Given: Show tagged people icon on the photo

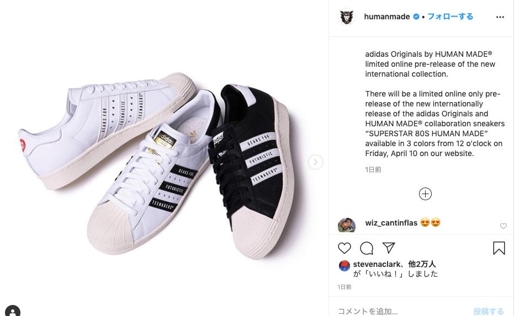Looking at the screenshot, I should pos(13,310).
